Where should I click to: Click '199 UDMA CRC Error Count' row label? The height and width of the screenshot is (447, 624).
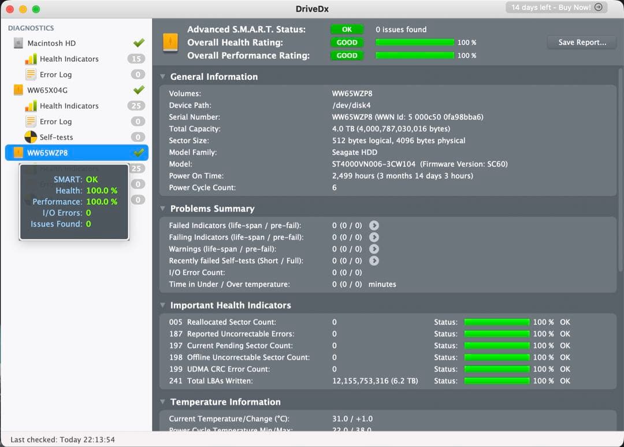[x=220, y=369]
